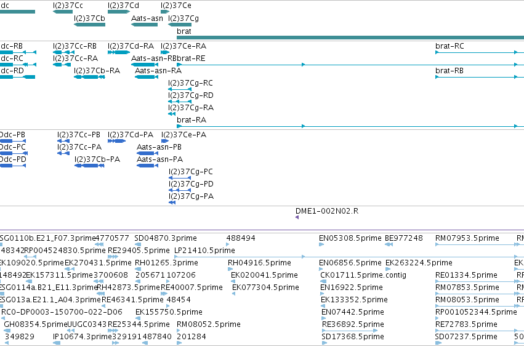Select protein l(2)37Cg-PC
This screenshot has width=524, height=346.
pos(180,178)
